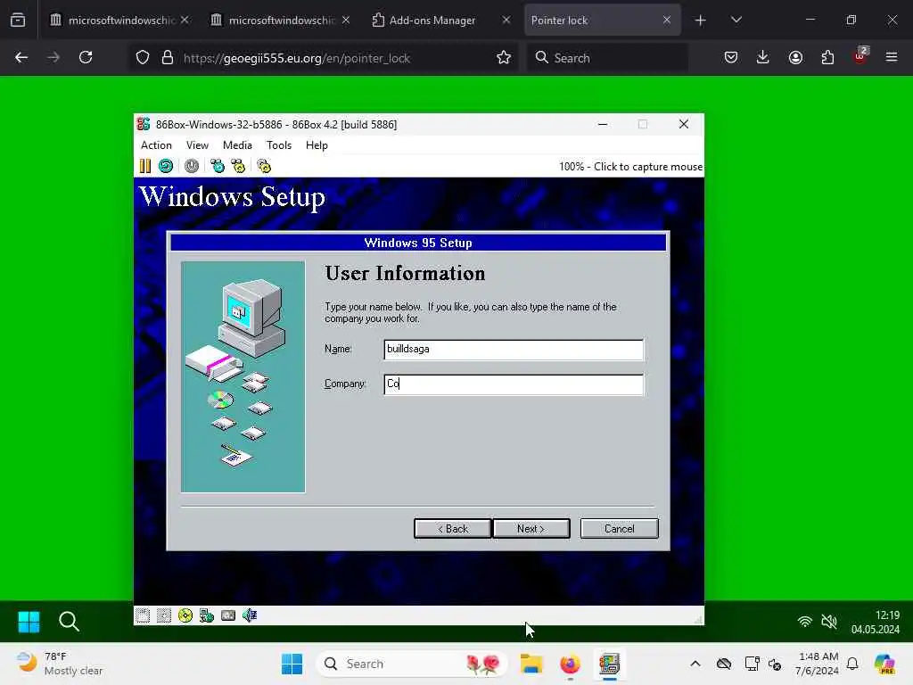Click the CD-ROM disc icon in 86Box status bar
This screenshot has height=685, width=913.
click(x=185, y=615)
